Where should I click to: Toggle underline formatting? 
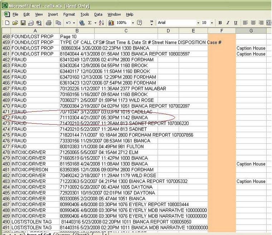click(235, 23)
